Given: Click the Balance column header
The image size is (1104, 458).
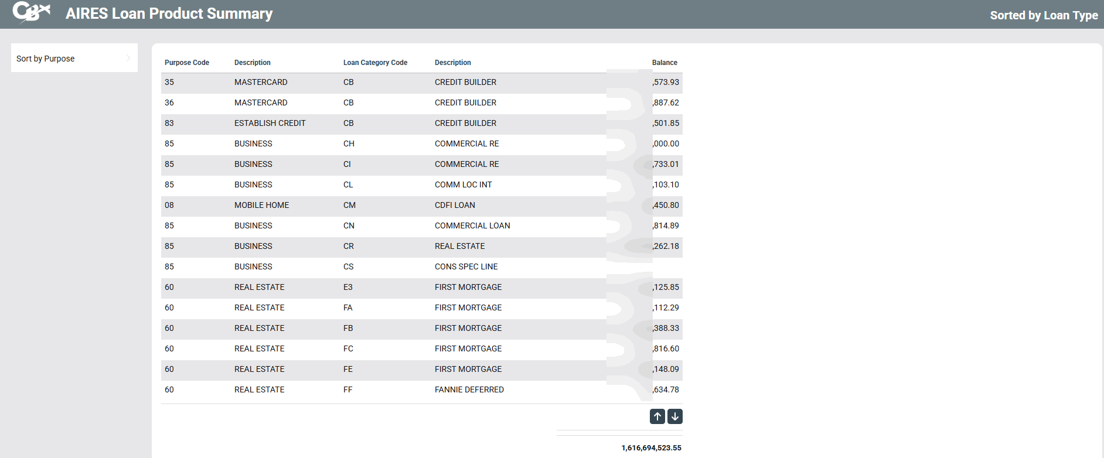Looking at the screenshot, I should pos(664,63).
